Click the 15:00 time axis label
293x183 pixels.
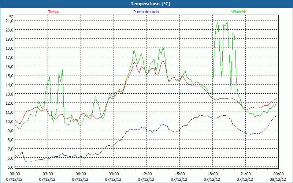tap(179, 174)
